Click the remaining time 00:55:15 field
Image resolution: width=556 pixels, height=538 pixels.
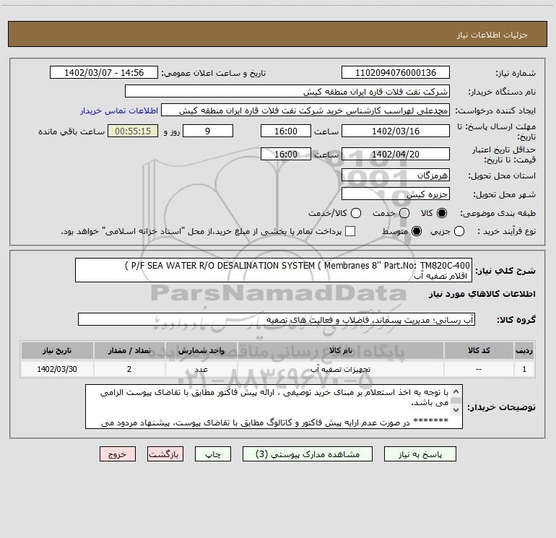(x=133, y=131)
